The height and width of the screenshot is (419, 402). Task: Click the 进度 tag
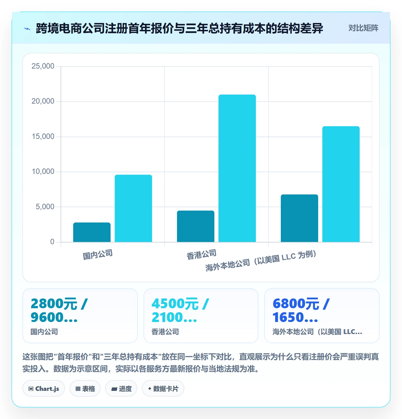point(121,389)
